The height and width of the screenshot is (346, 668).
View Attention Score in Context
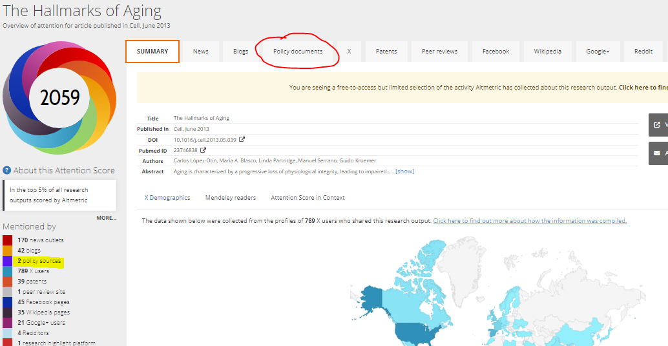pyautogui.click(x=308, y=198)
